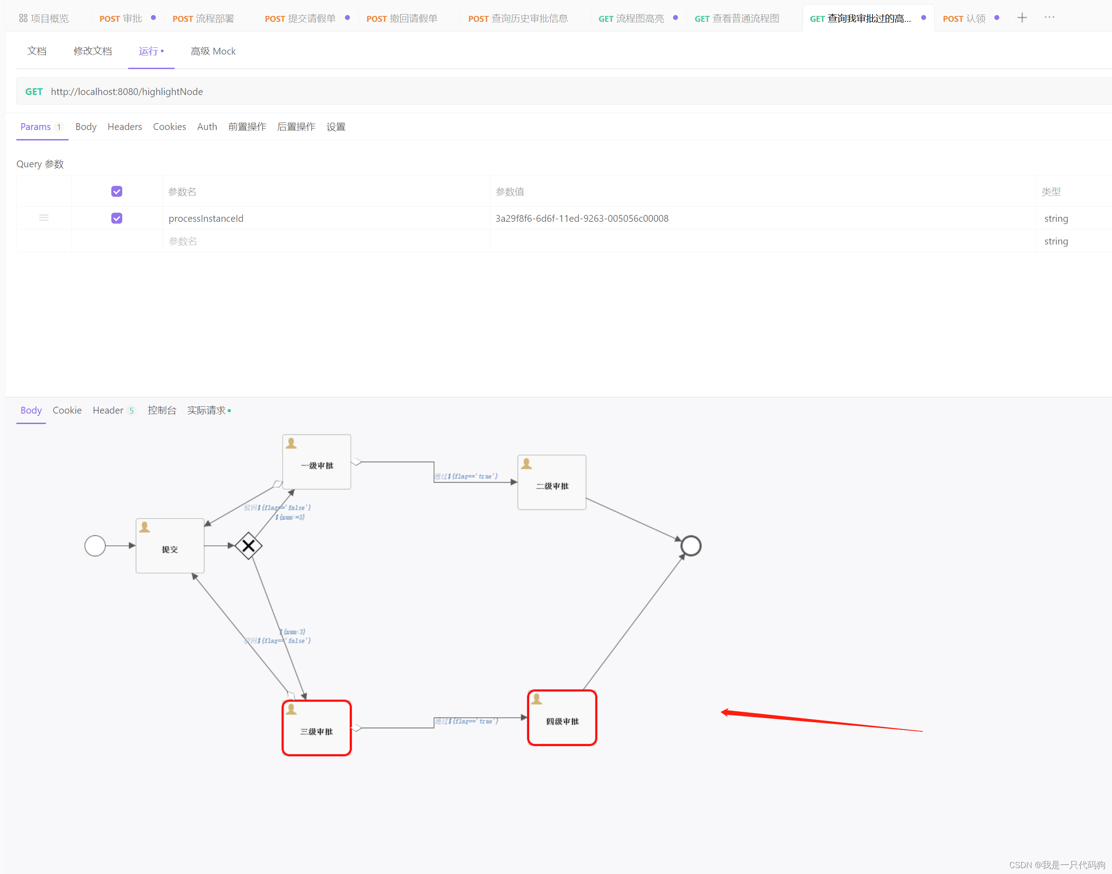This screenshot has height=874, width=1112.
Task: Add a new request tab using the plus icon
Action: [x=1022, y=17]
